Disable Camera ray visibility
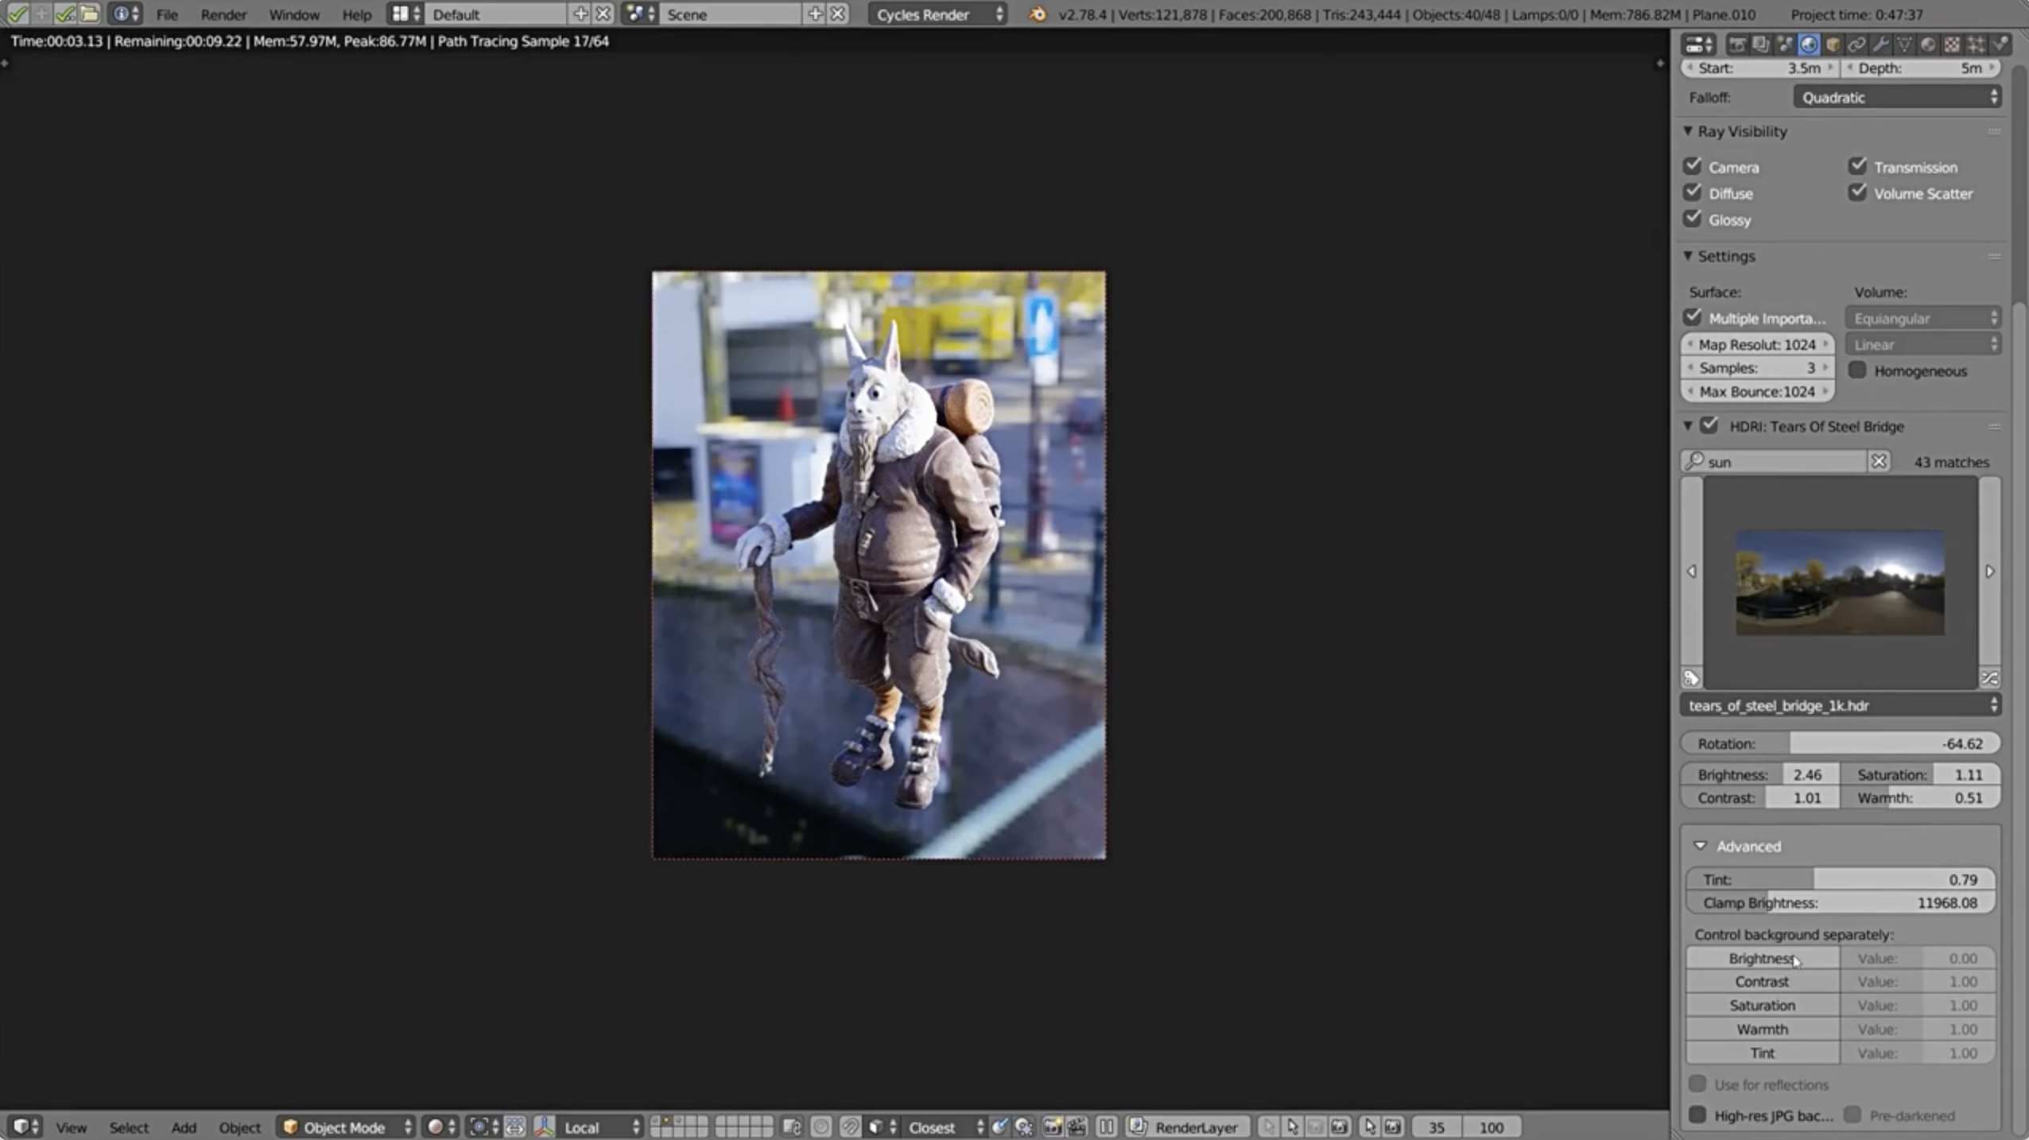The height and width of the screenshot is (1140, 2029). coord(1693,166)
